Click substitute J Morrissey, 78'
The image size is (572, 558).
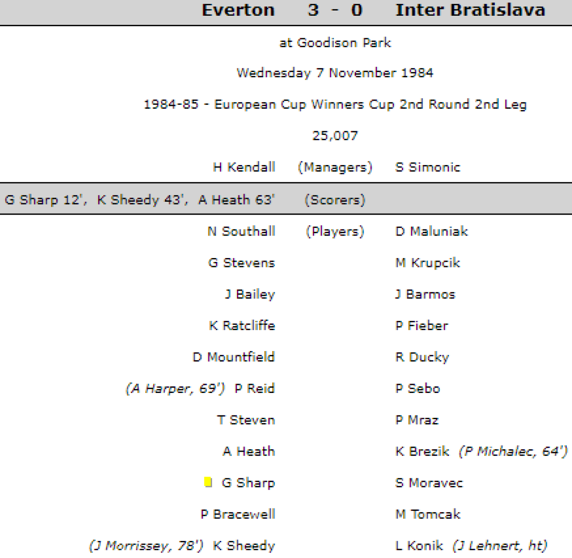click(x=146, y=546)
